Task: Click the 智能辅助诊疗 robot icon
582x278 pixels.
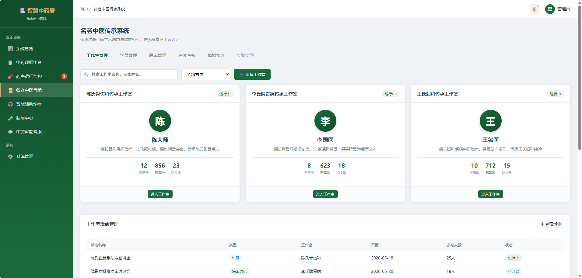Action: [10, 104]
